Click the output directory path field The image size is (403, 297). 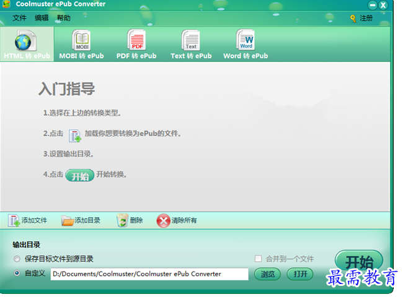tap(149, 274)
